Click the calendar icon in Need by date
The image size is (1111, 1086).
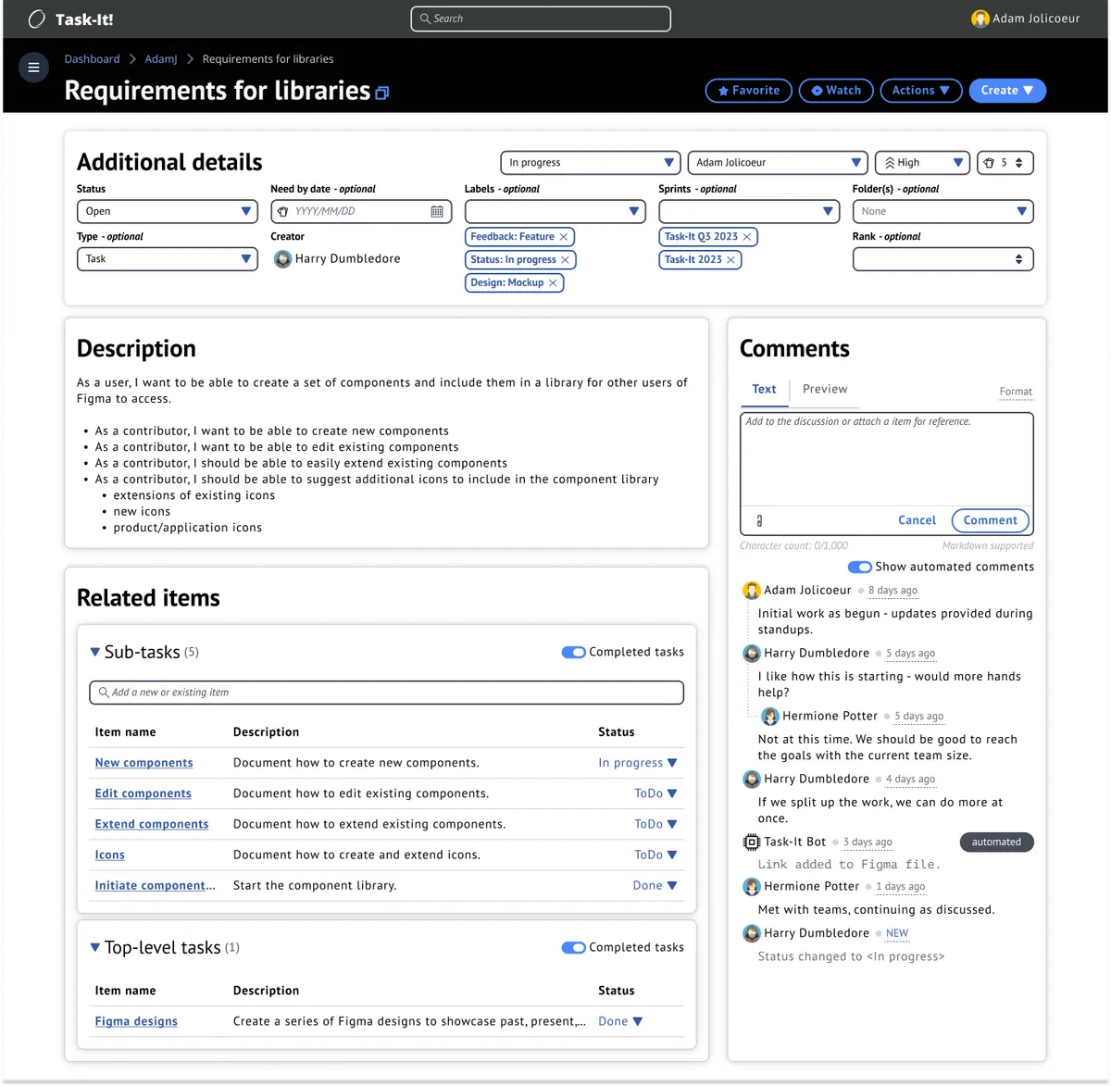click(436, 211)
